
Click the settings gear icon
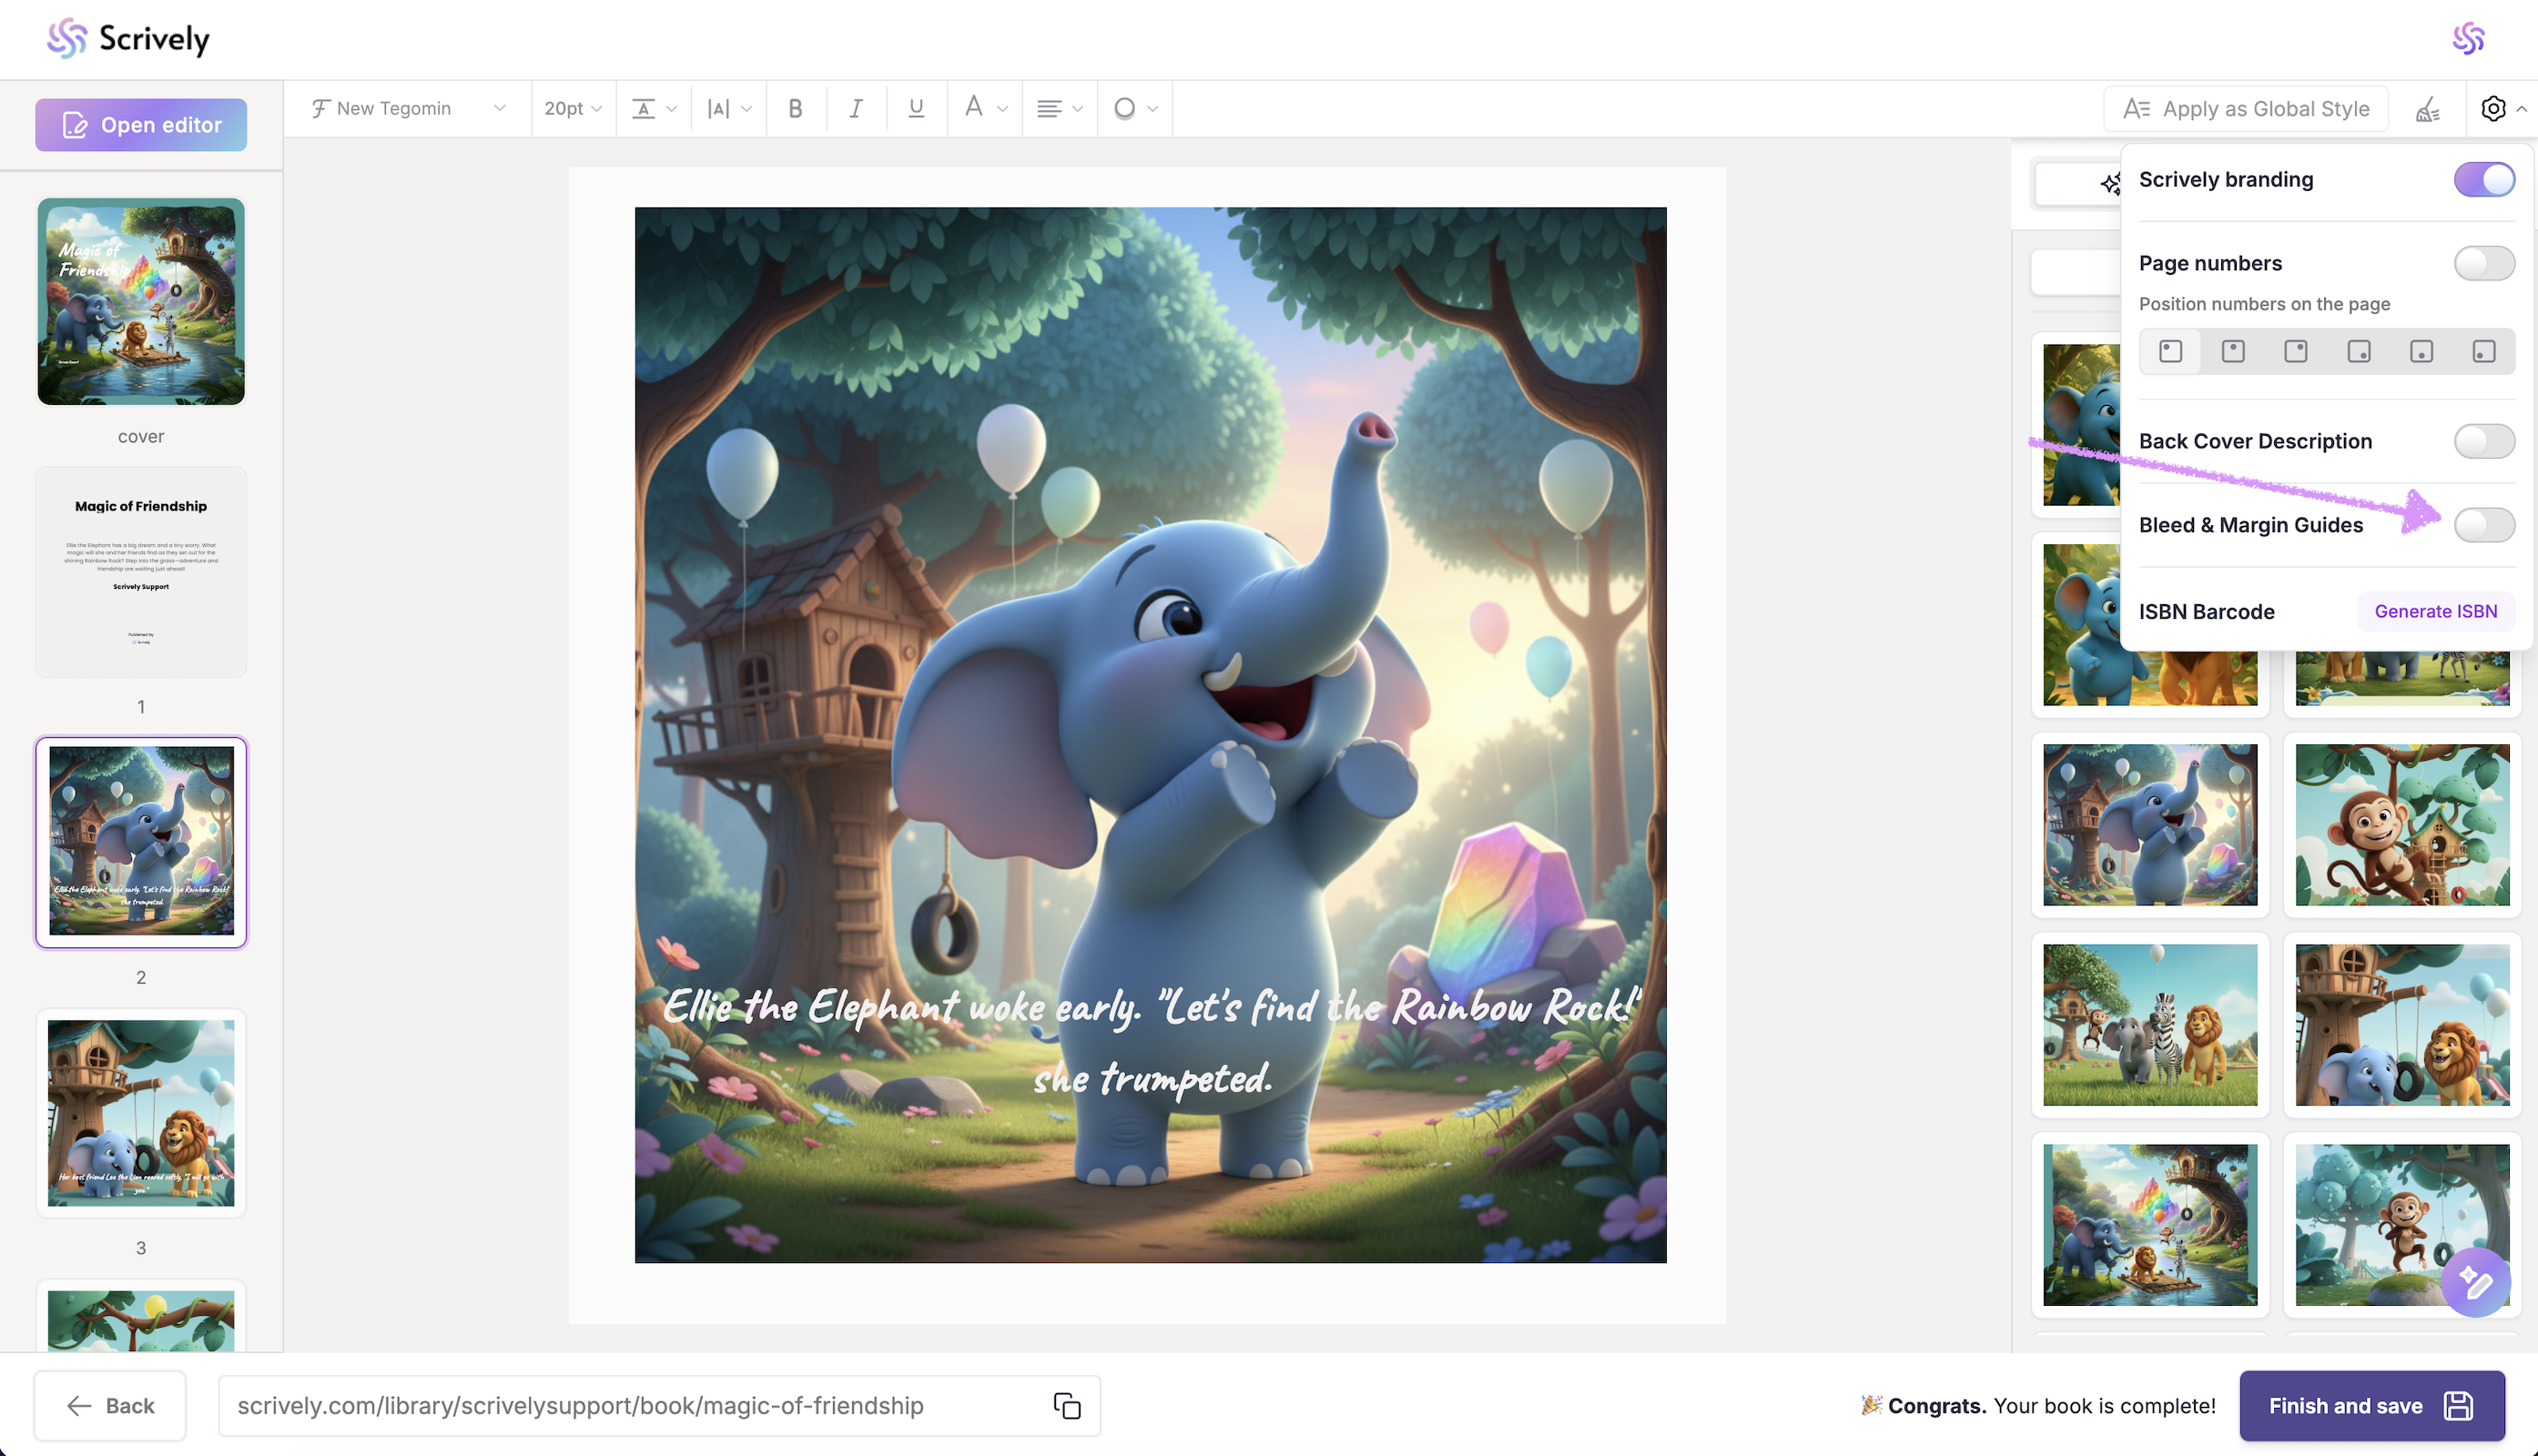(2493, 108)
